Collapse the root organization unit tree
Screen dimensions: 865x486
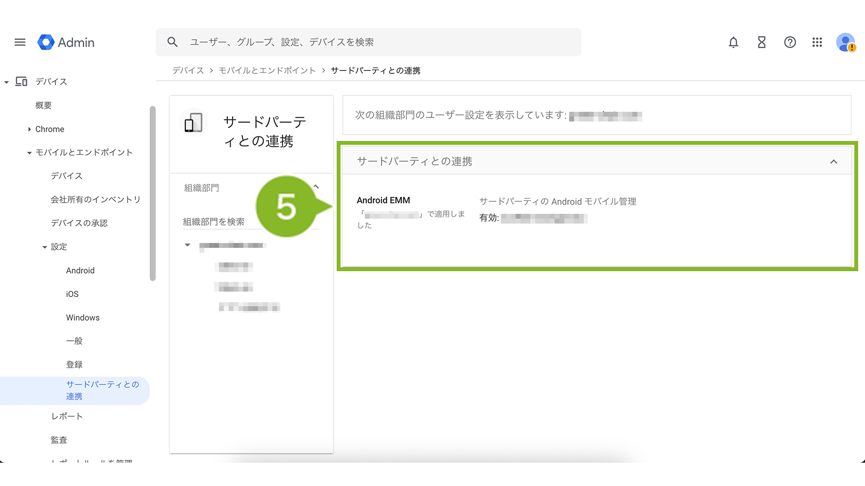pos(187,245)
